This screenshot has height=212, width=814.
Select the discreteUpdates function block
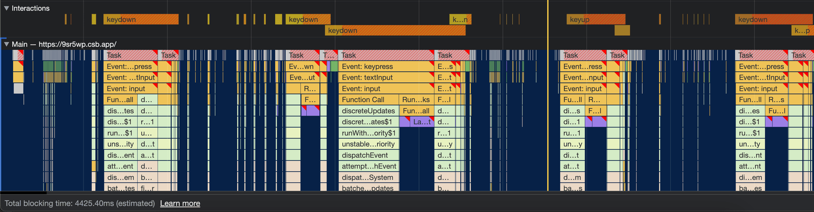[368, 111]
